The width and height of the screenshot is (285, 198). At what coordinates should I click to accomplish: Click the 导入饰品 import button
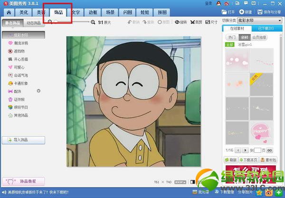tap(23, 140)
